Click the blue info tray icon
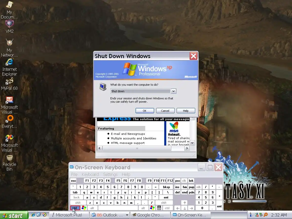The width and height of the screenshot is (292, 219). (x=251, y=215)
